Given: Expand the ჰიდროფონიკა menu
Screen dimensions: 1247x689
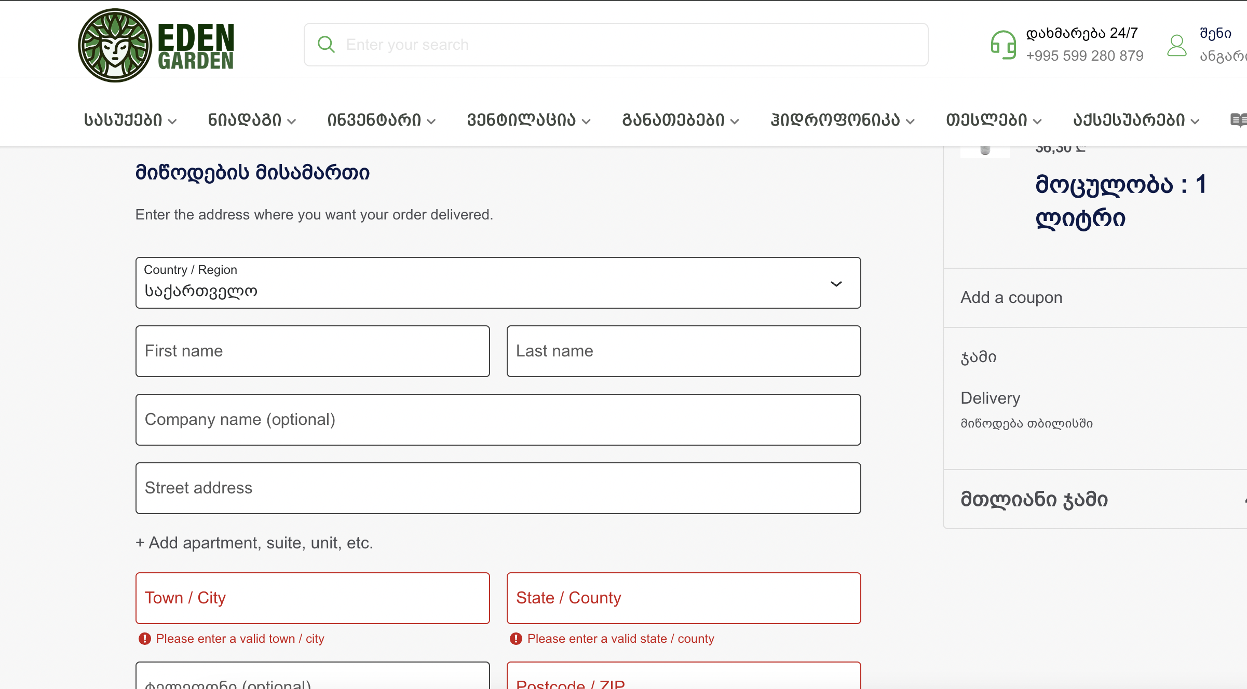Looking at the screenshot, I should 842,120.
